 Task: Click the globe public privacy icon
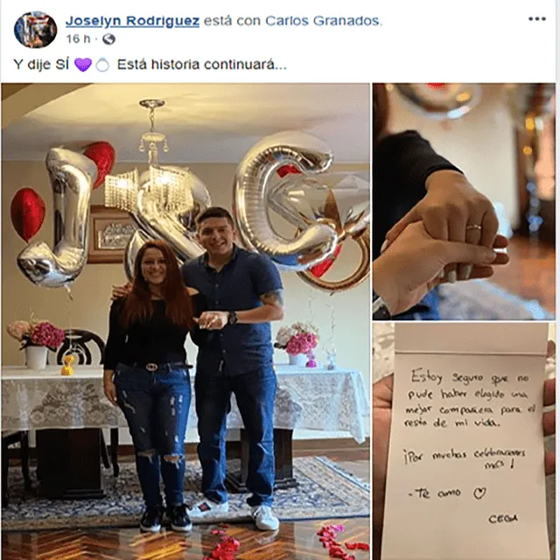click(108, 38)
